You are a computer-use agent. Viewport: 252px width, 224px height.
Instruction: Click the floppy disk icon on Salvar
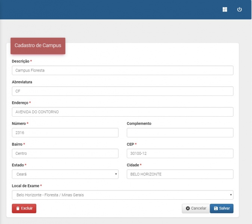click(x=216, y=208)
